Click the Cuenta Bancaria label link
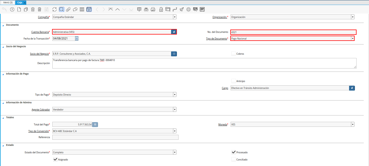The width and height of the screenshot is (369, 166). click(40, 32)
